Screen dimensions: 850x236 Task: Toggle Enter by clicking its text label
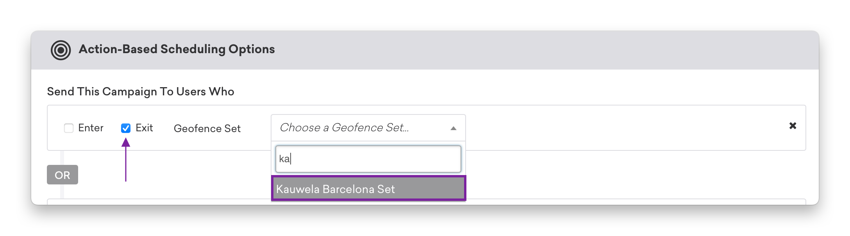[91, 128]
